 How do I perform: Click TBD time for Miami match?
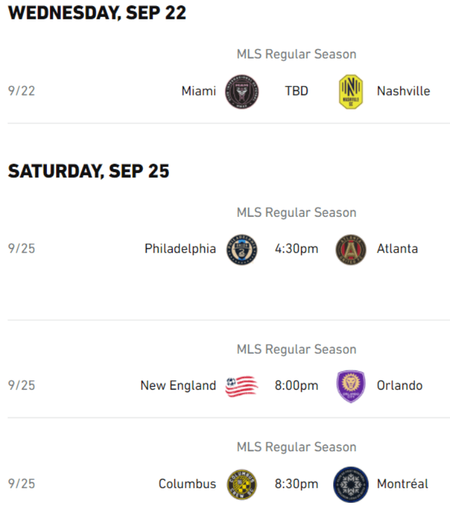[296, 91]
